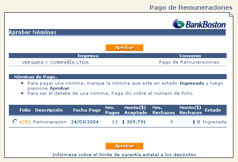Screen dimensions: 238x162
Task: Click the instruction 'Para ver el detalle de una nómina'
Action: point(111,93)
